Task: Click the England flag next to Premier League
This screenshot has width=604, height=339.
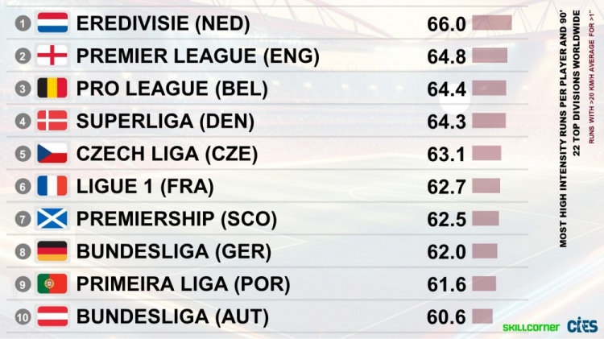Action: [x=52, y=56]
